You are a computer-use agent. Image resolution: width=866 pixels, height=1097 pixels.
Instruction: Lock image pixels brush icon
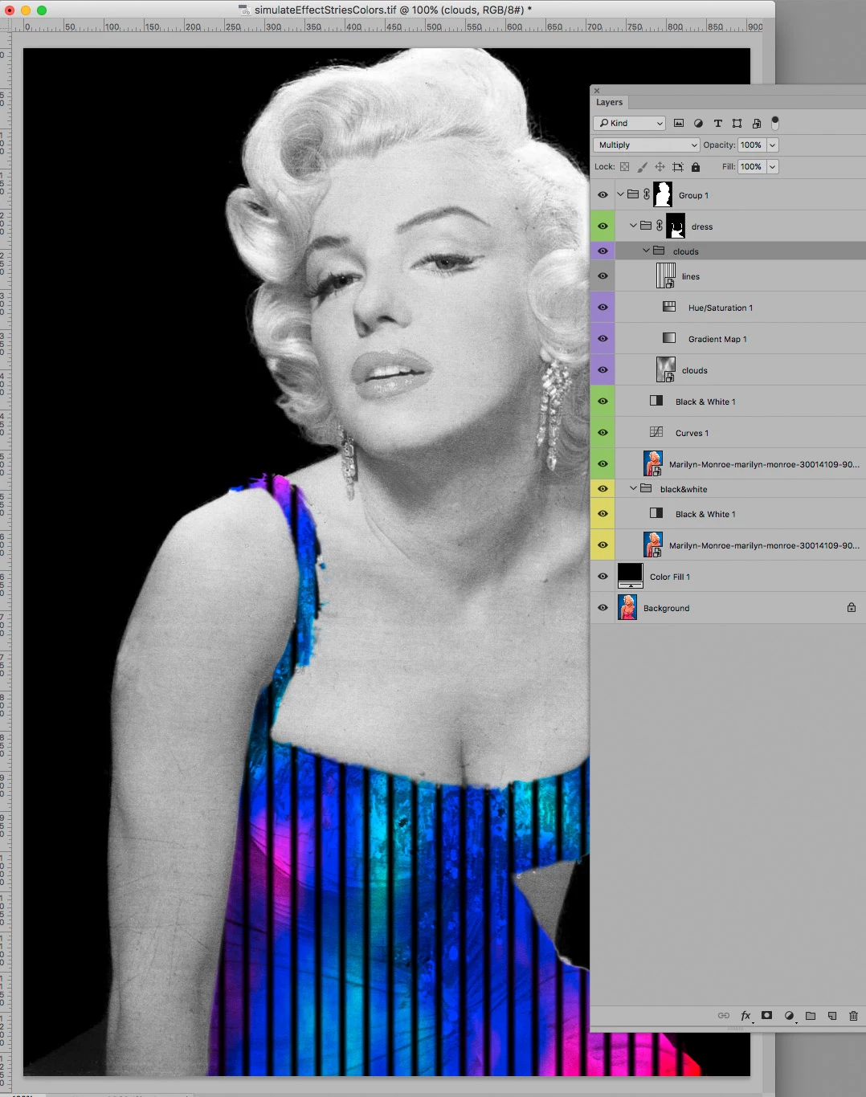click(x=642, y=167)
